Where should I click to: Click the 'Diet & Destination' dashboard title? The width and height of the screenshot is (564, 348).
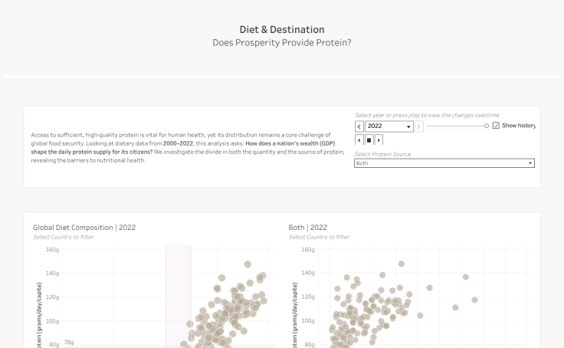(282, 30)
